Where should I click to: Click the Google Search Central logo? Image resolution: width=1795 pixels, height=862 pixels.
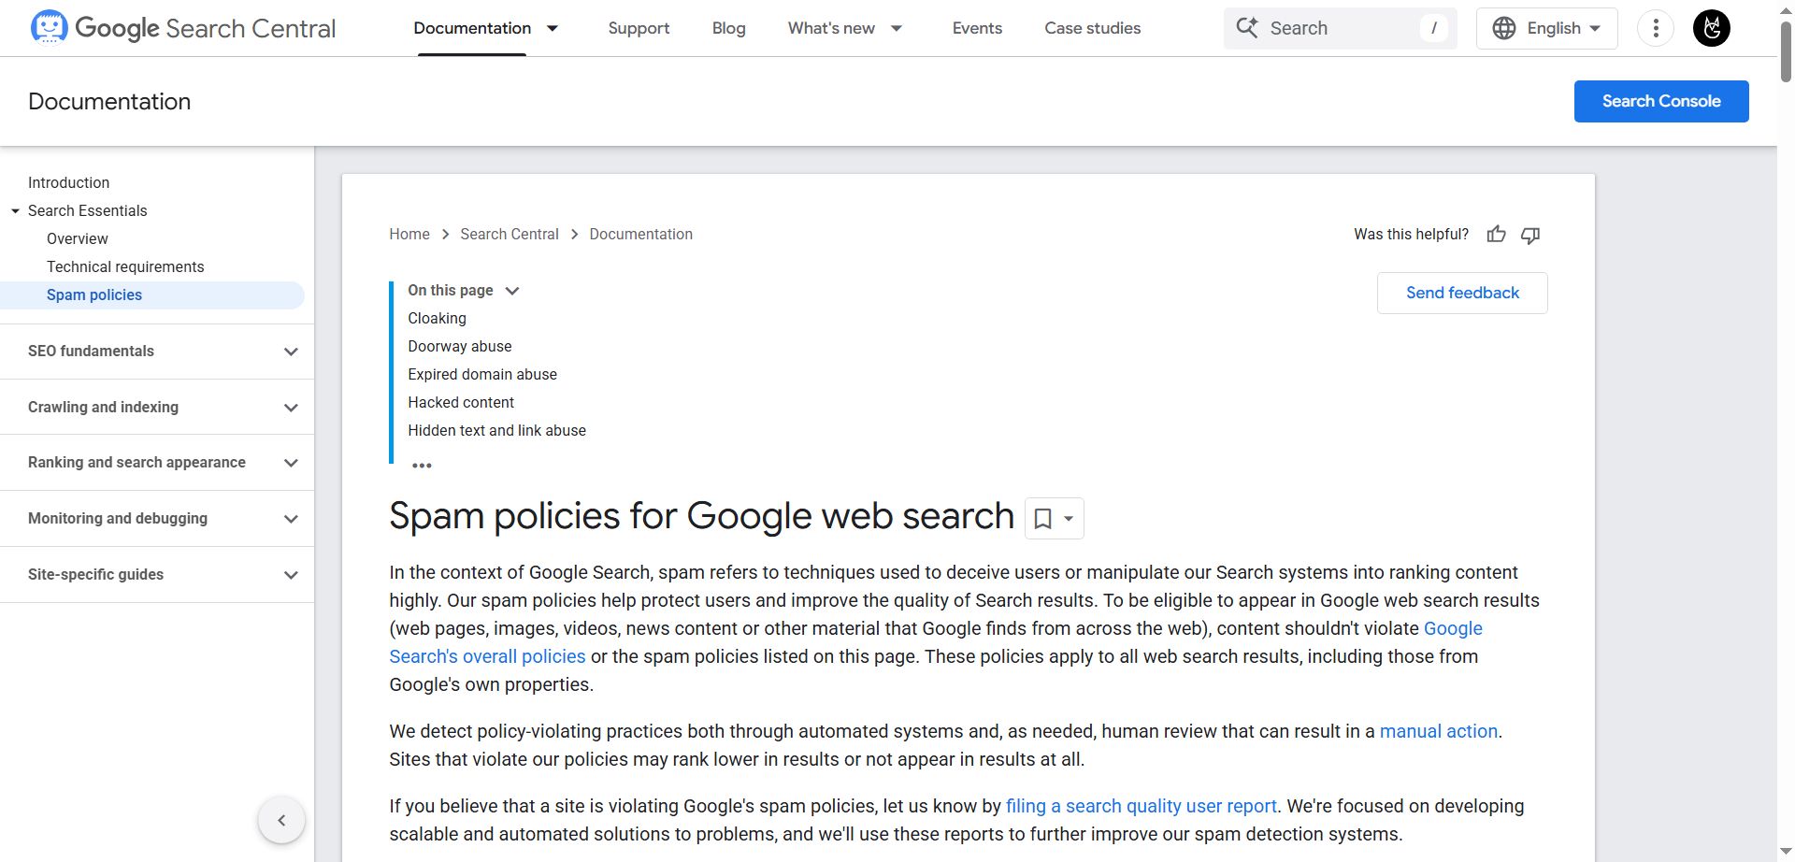[182, 28]
